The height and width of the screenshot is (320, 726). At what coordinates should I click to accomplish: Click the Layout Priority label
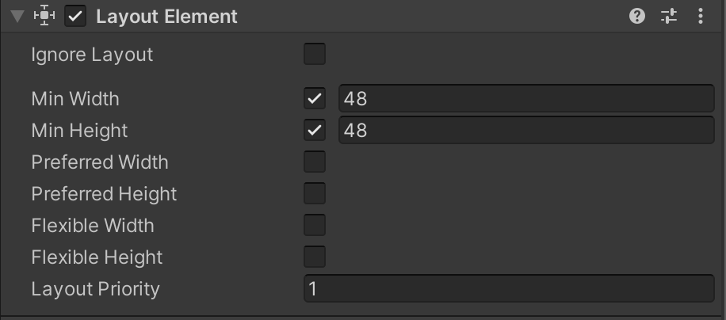pyautogui.click(x=95, y=289)
